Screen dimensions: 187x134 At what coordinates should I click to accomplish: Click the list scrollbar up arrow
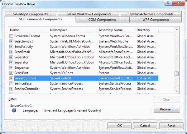[x=177, y=29]
